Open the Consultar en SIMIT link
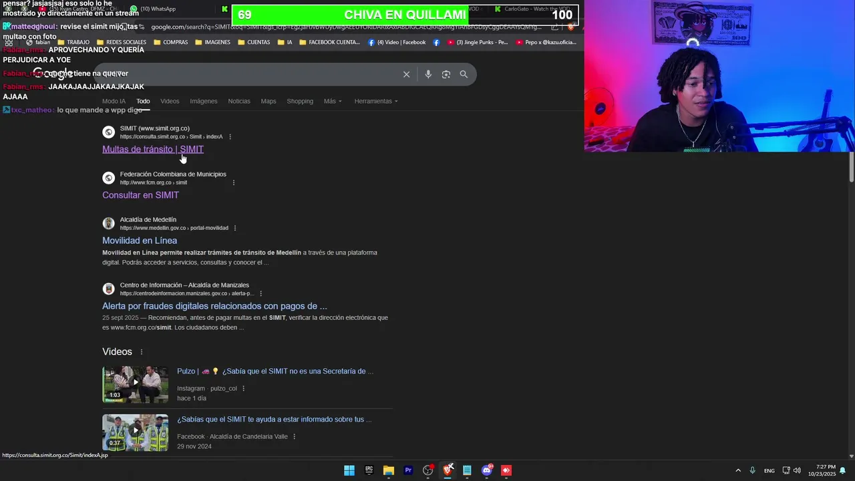This screenshot has width=855, height=481. click(140, 195)
